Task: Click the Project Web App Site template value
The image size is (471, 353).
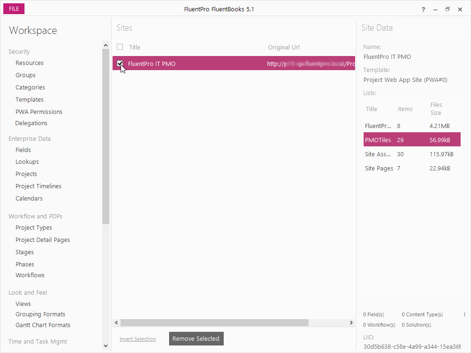Action: [x=405, y=80]
